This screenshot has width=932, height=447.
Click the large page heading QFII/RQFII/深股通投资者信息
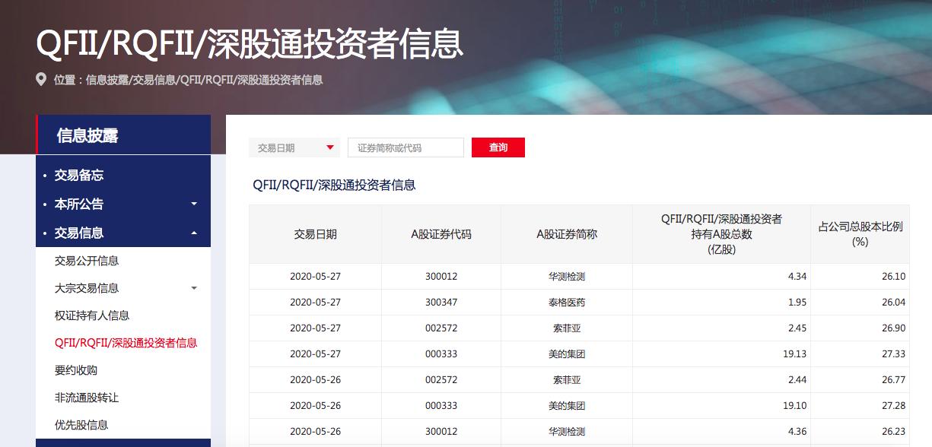coord(250,43)
